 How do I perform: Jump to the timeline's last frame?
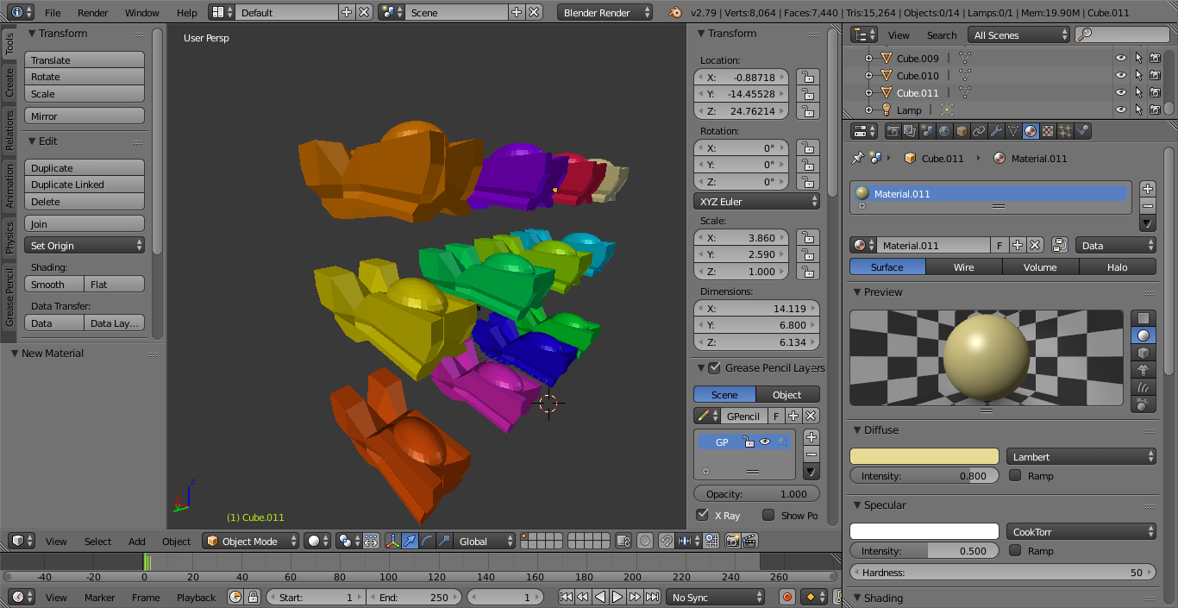click(652, 597)
